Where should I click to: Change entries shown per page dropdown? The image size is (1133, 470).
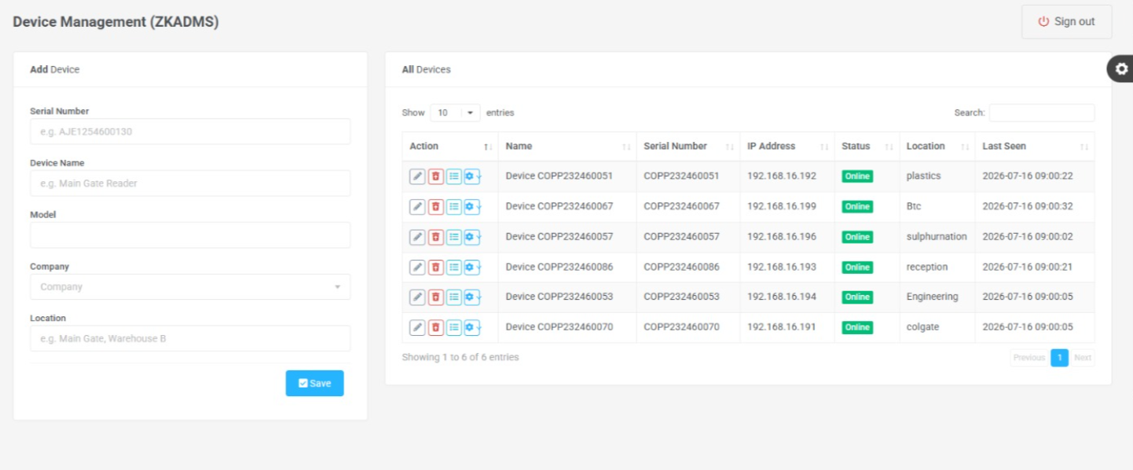coord(455,113)
